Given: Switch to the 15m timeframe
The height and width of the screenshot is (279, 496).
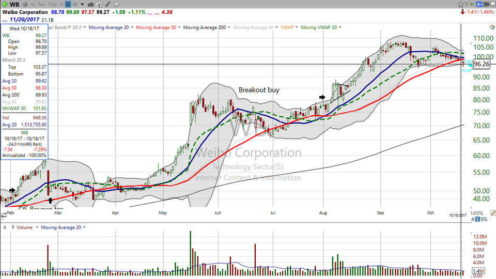Looking at the screenshot, I should point(53,5).
